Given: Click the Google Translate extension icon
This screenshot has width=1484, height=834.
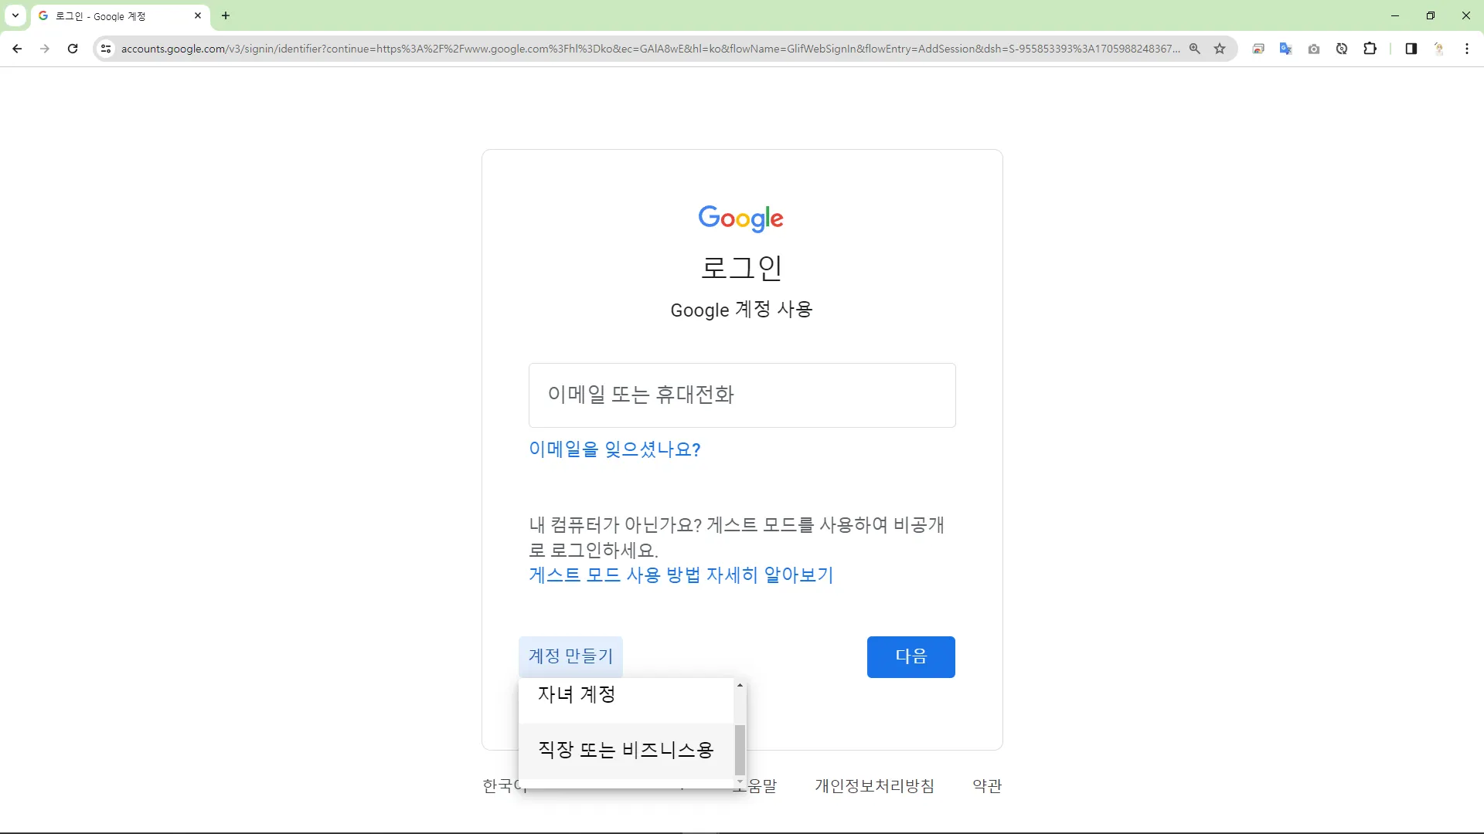Looking at the screenshot, I should click(1285, 49).
